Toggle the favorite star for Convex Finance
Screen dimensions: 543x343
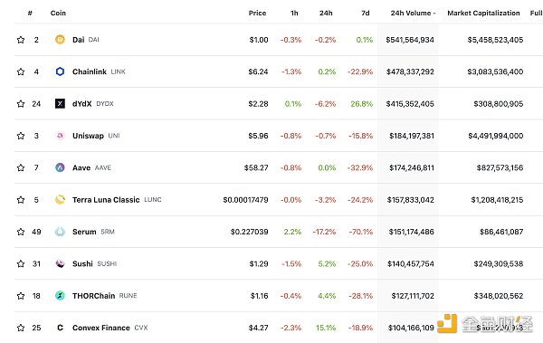click(21, 328)
